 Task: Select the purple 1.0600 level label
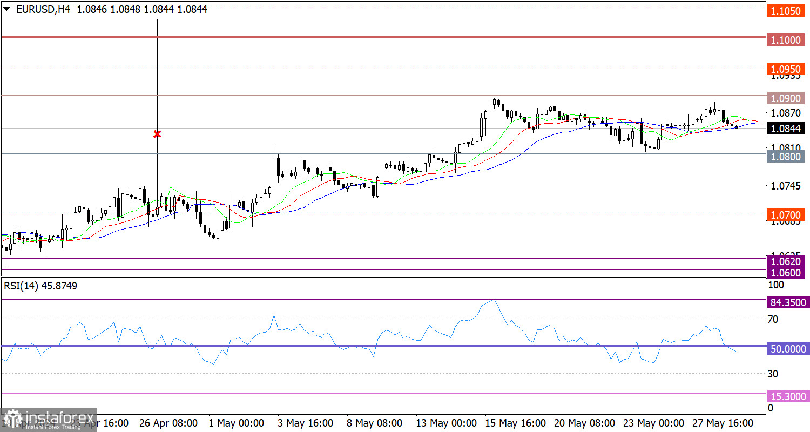click(x=786, y=273)
